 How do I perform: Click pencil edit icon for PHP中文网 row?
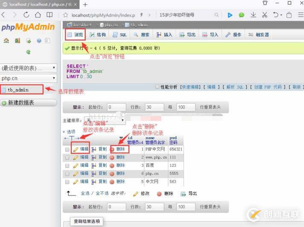[x=75, y=149]
